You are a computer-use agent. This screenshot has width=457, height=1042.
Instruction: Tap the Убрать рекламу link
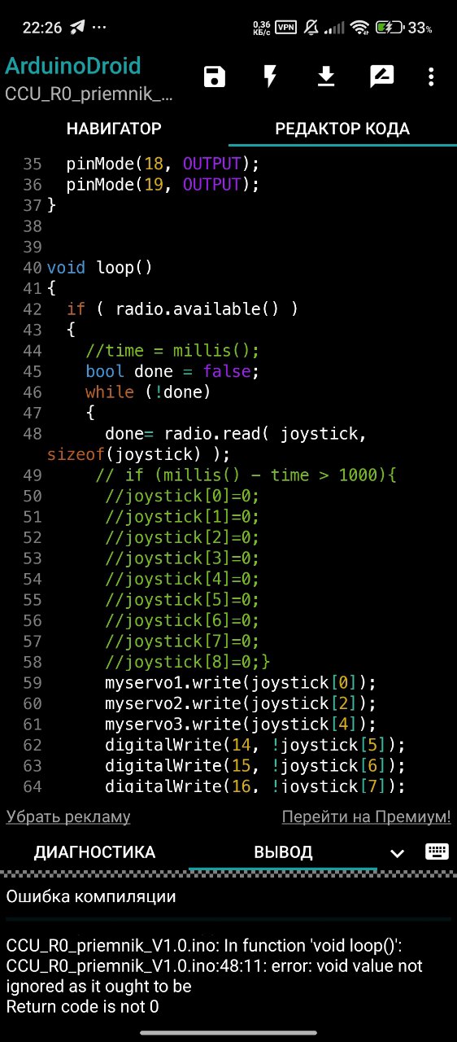pyautogui.click(x=68, y=817)
